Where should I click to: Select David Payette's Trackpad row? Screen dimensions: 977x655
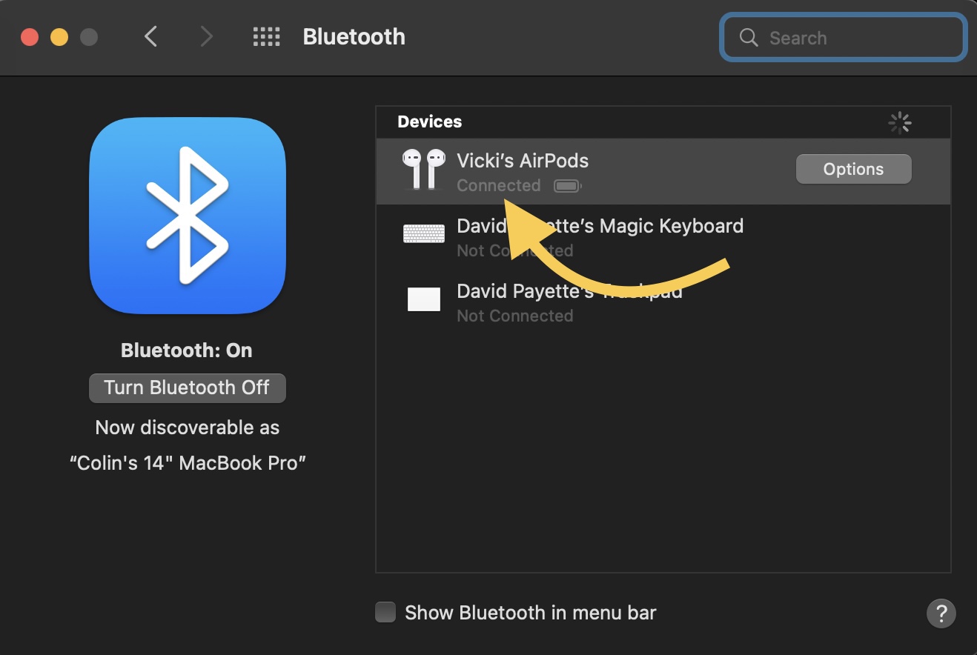[663, 302]
